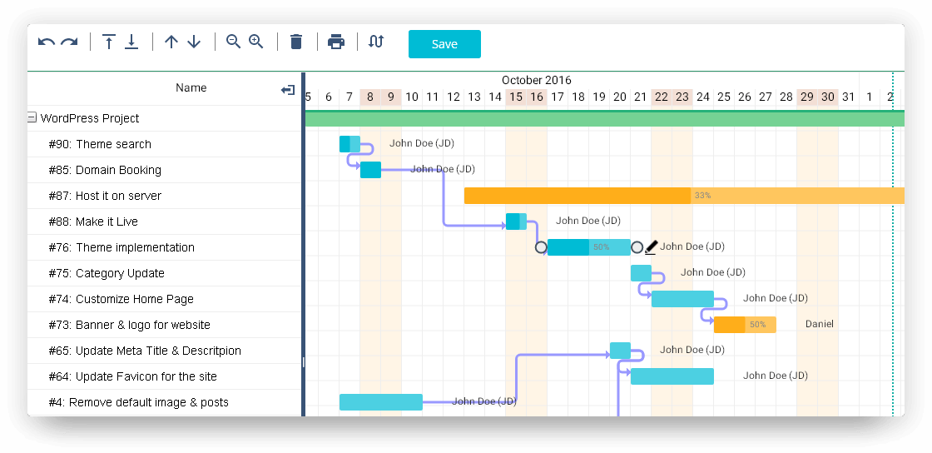
Task: Click the Customize Home Page Gantt bar
Action: (x=682, y=299)
